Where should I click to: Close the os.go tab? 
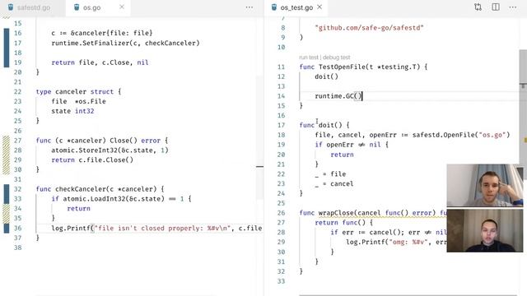click(x=122, y=7)
